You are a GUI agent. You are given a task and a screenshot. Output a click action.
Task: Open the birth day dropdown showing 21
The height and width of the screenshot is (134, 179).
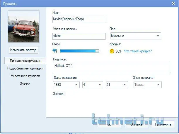click(117, 85)
